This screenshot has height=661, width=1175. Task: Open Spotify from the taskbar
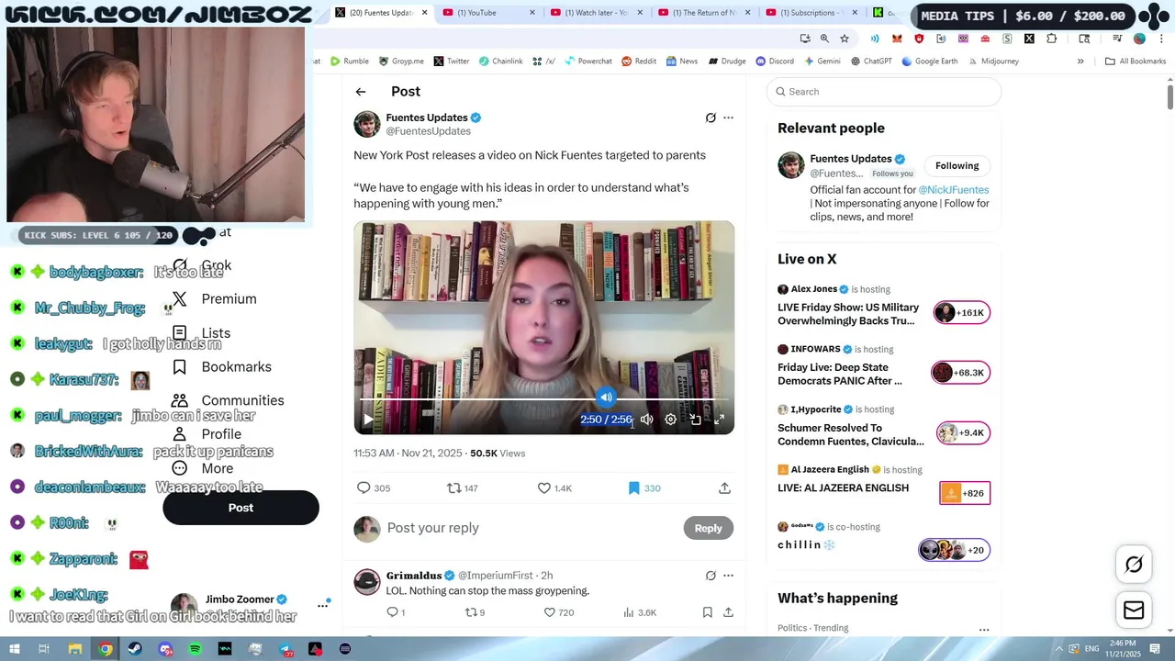point(196,649)
